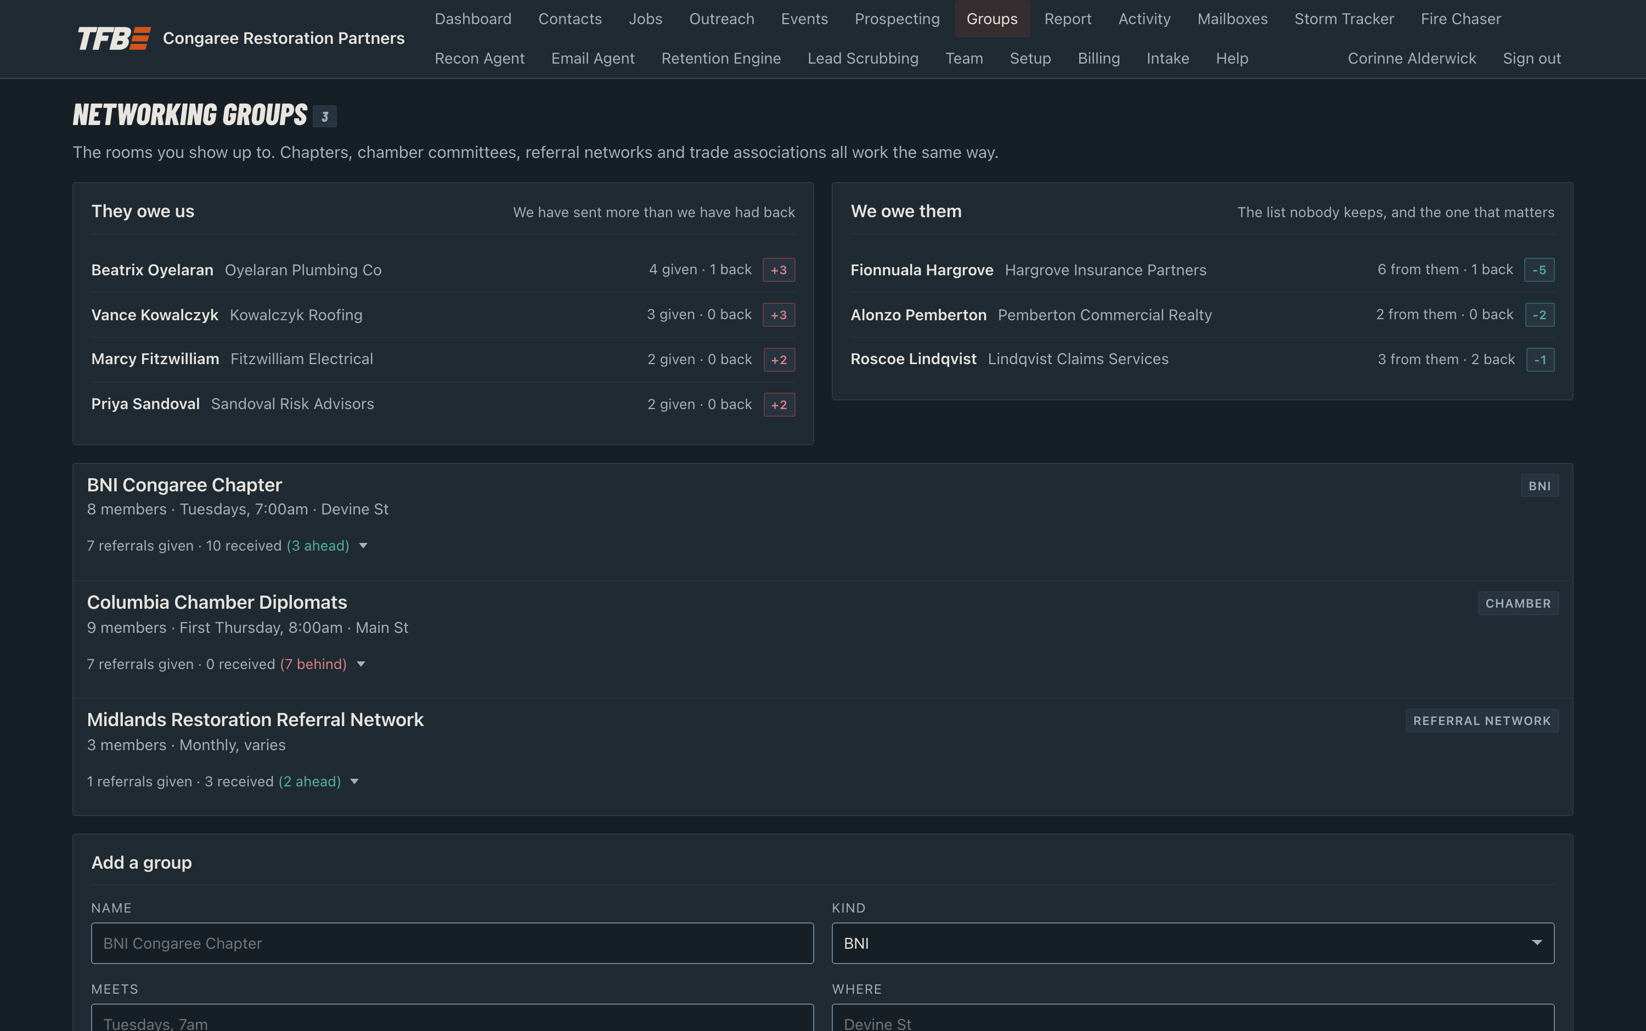Open Lead Scrubbing

click(x=863, y=58)
